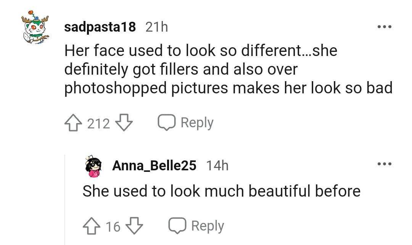
Task: Open sadpasta18's profile via username
Action: 100,27
